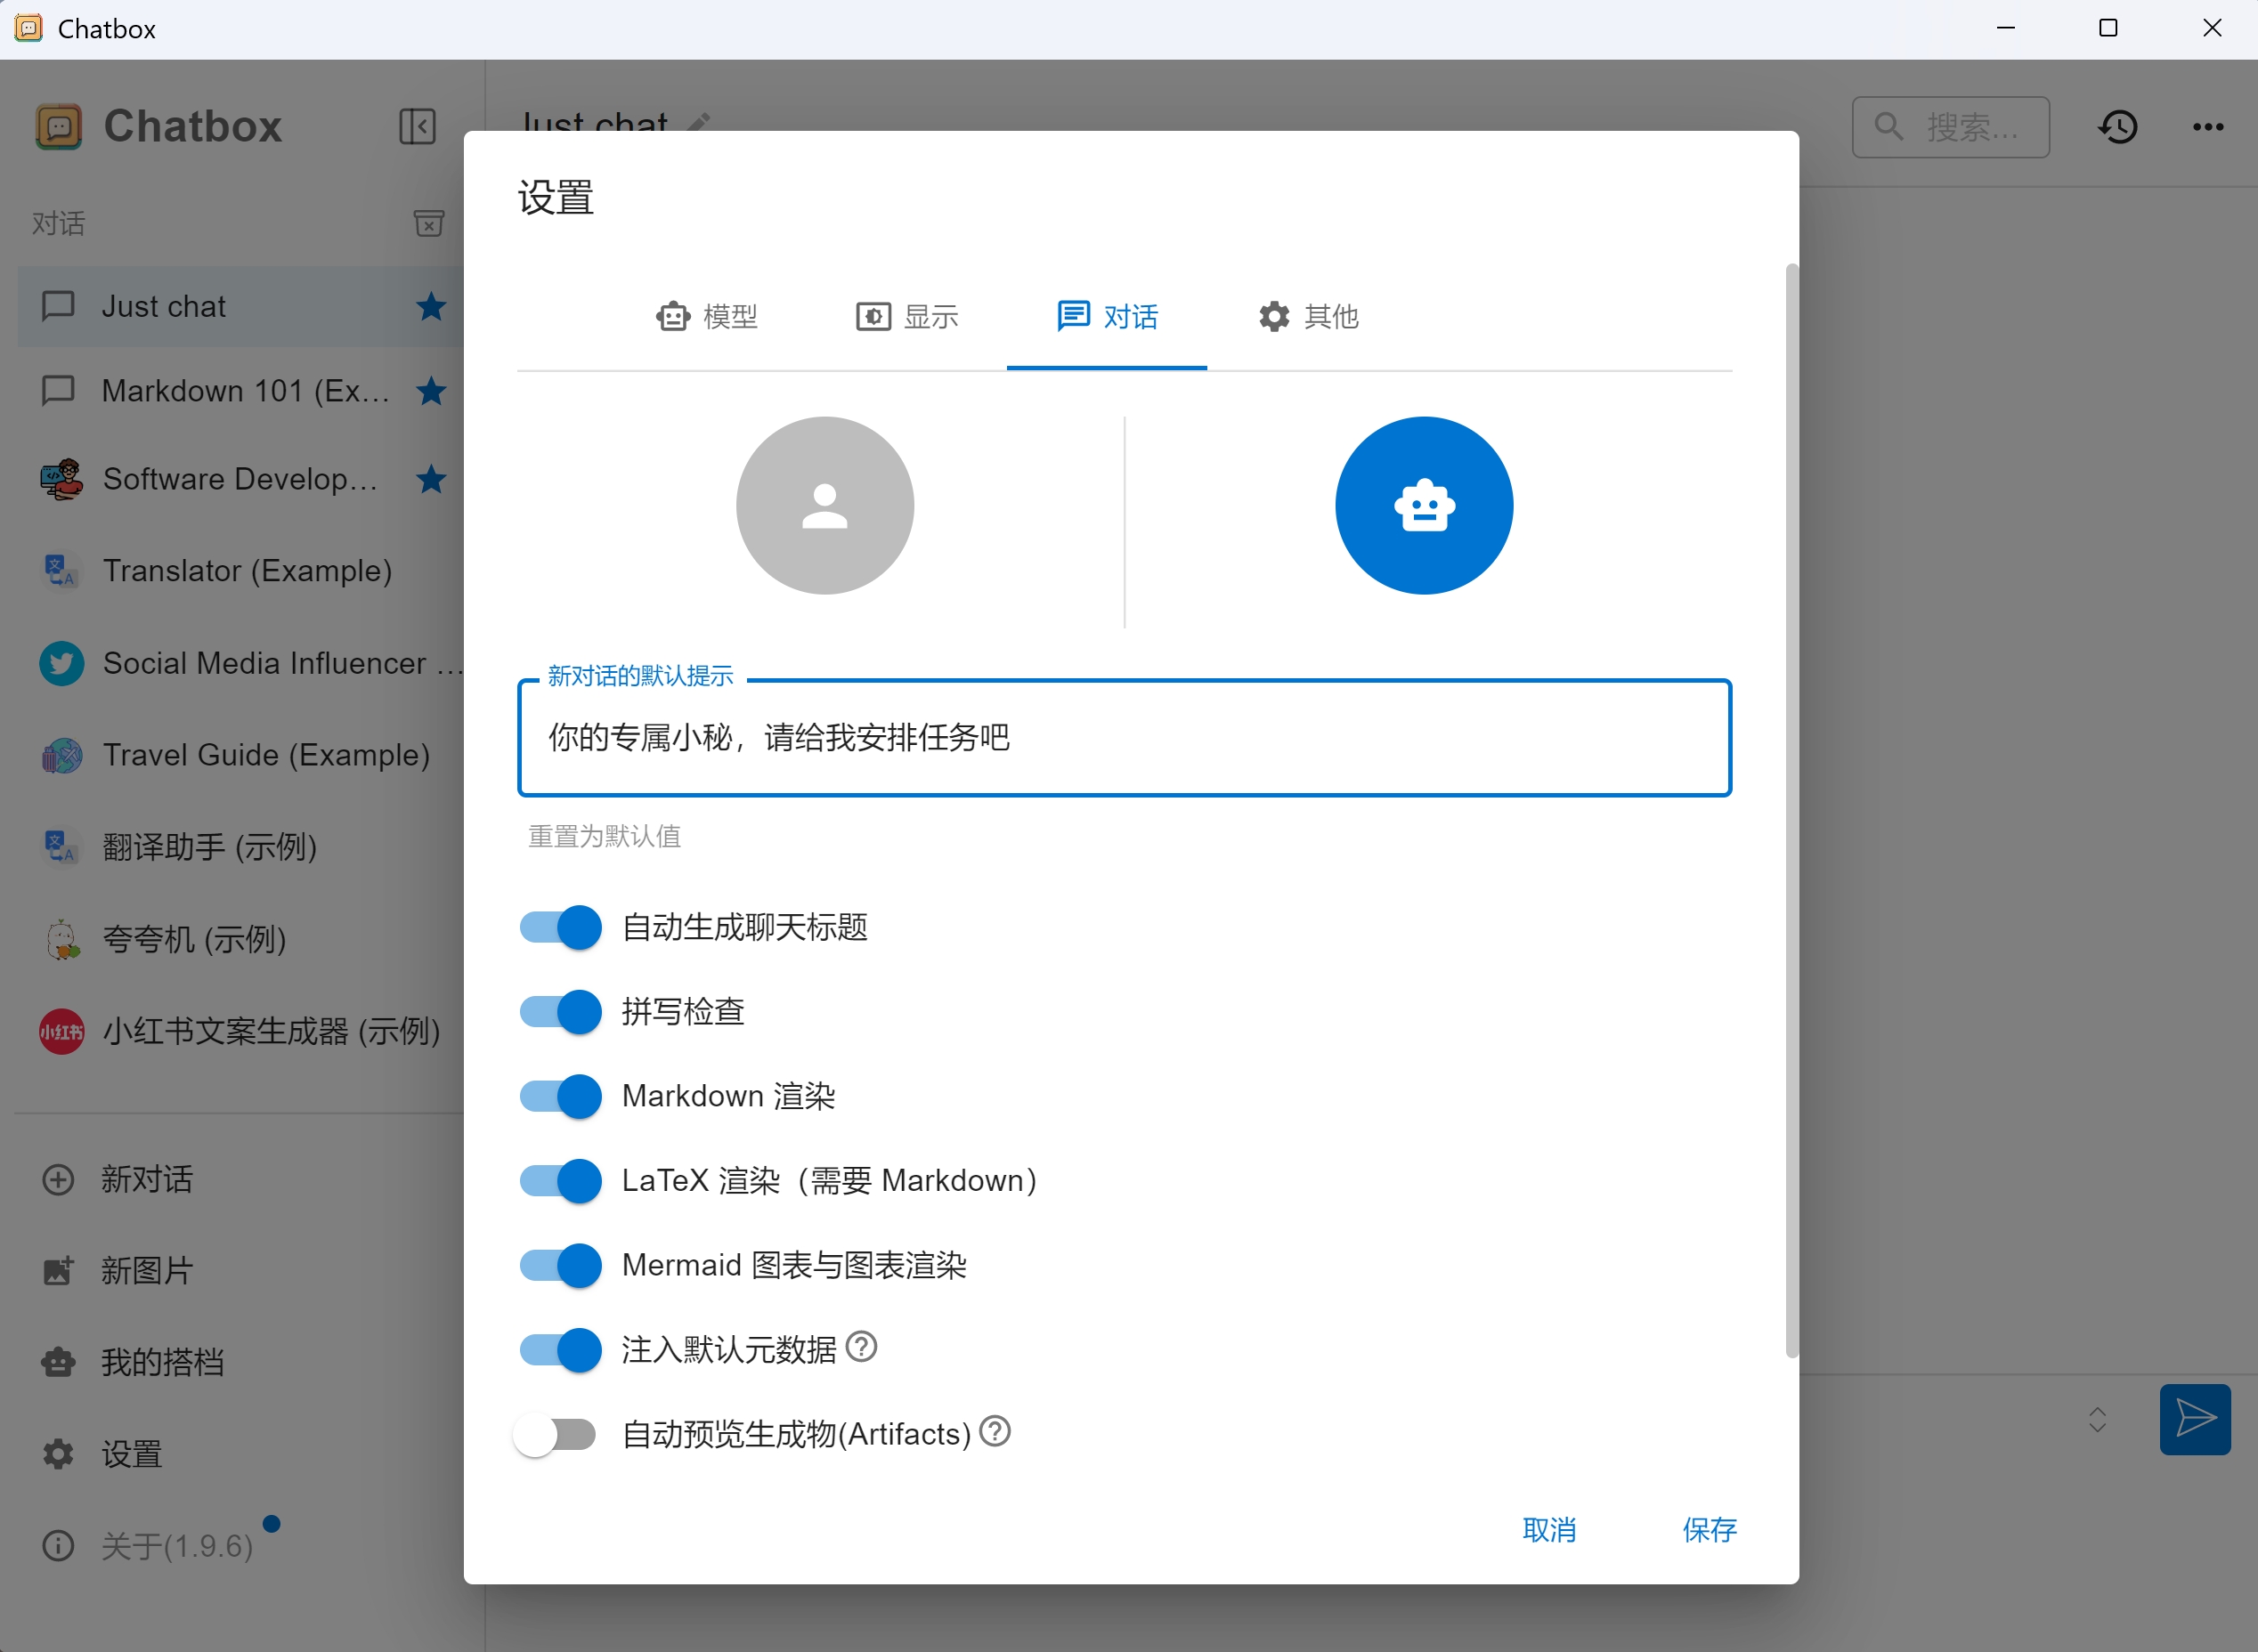This screenshot has height=1652, width=2258.
Task: Turn off the 拼写检查 switch
Action: [x=560, y=1012]
